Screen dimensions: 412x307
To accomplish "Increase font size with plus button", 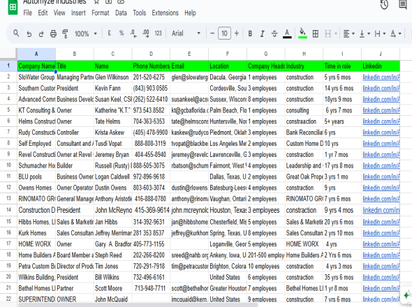I will point(237,33).
